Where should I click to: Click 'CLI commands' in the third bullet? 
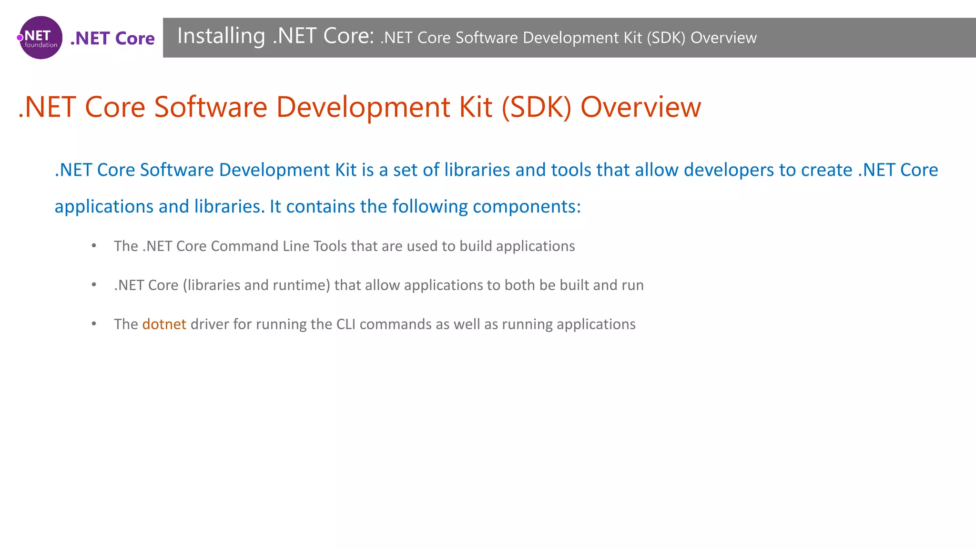[385, 324]
